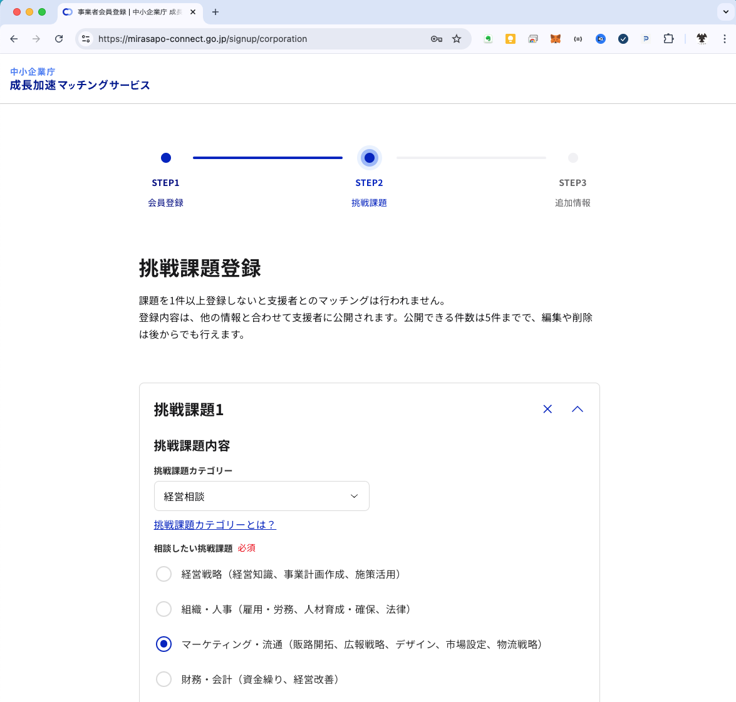The height and width of the screenshot is (702, 736).
Task: Open a new browser tab
Action: tap(215, 12)
